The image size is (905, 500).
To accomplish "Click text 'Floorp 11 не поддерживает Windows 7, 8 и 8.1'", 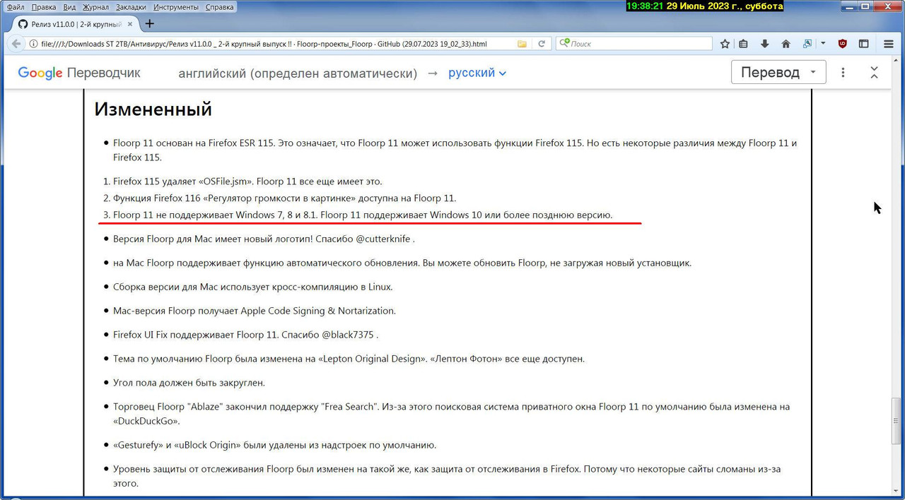I will 215,215.
